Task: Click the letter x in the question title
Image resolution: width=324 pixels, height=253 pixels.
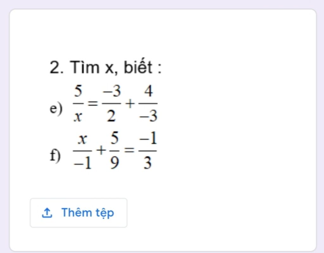Action: pos(109,68)
